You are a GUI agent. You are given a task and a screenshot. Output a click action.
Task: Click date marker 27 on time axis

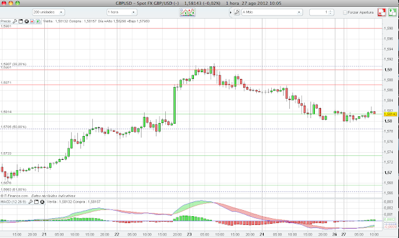coord(344,234)
